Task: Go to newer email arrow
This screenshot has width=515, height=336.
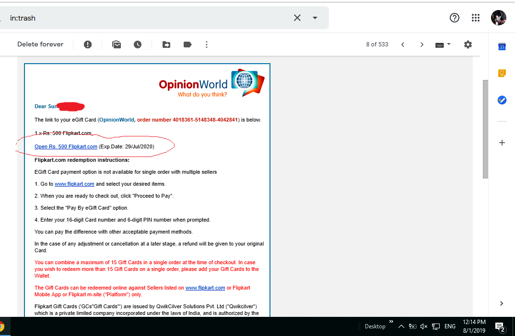Action: [403, 45]
